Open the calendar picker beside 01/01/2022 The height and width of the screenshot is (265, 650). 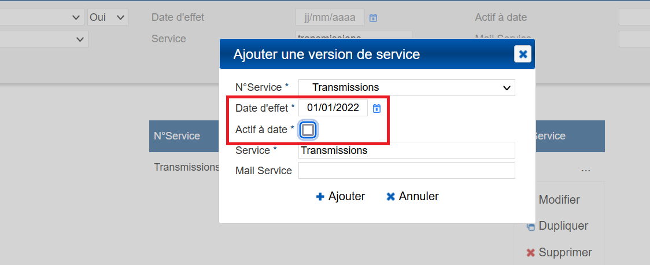(x=376, y=108)
